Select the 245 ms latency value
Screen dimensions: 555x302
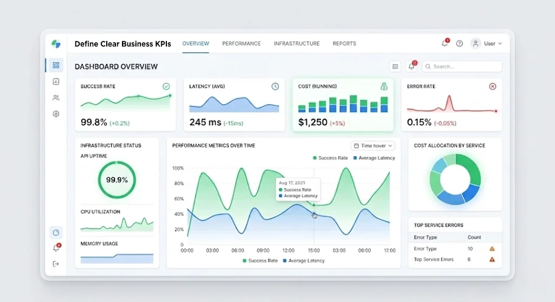(x=205, y=123)
